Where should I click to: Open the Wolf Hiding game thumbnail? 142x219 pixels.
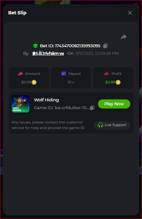click(21, 104)
